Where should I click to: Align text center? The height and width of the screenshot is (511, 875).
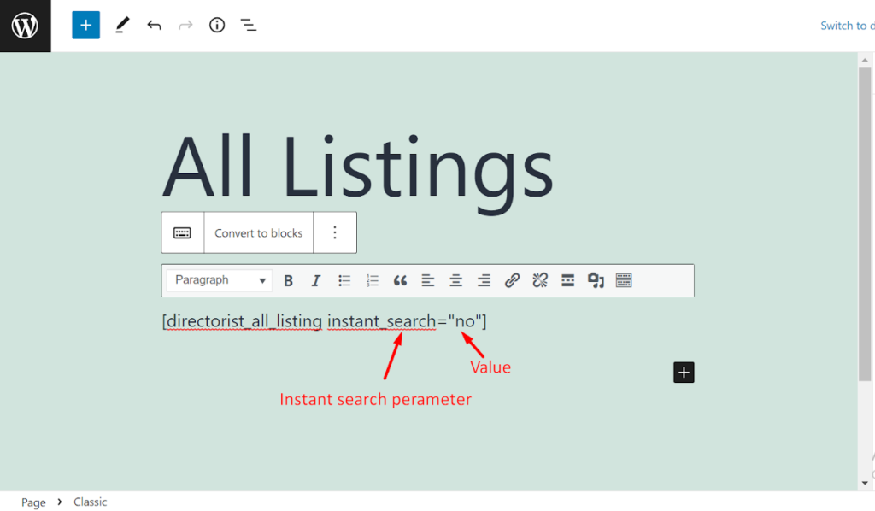click(x=456, y=280)
